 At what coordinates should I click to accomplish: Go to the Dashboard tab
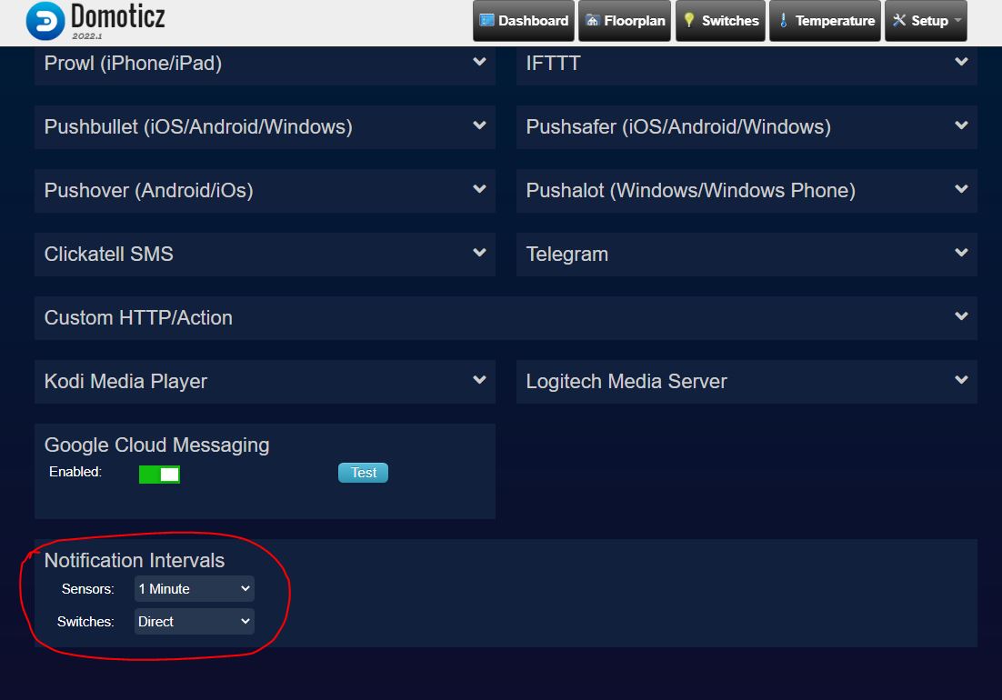pyautogui.click(x=524, y=20)
